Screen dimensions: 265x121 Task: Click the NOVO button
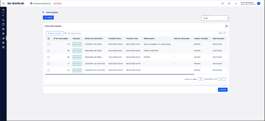(48, 18)
